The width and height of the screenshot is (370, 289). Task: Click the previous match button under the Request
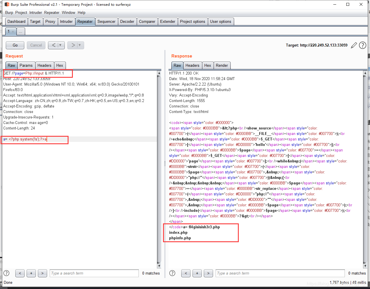pyautogui.click(x=20, y=273)
